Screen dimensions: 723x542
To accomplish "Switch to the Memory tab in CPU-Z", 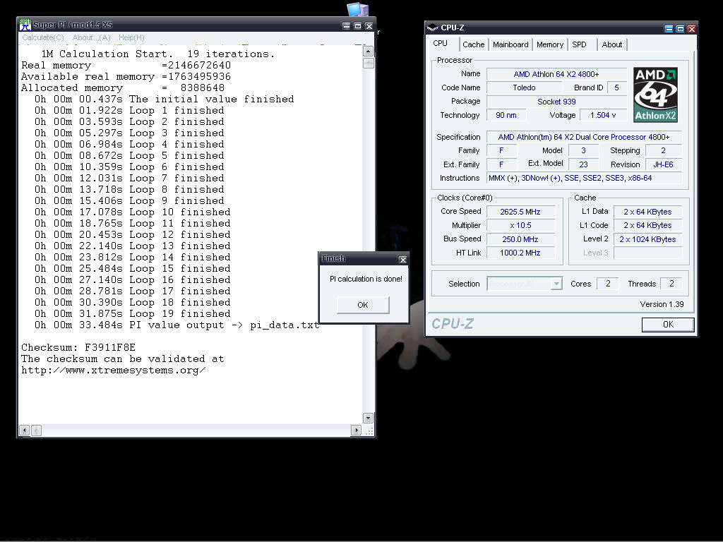I will tap(549, 44).
